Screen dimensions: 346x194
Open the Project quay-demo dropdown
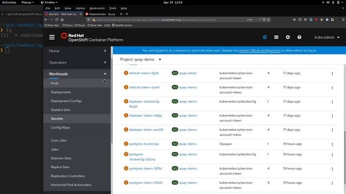(x=141, y=59)
